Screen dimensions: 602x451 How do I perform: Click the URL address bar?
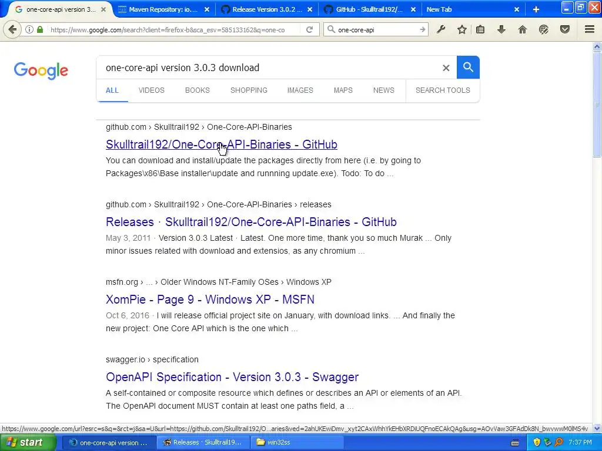pyautogui.click(x=173, y=29)
